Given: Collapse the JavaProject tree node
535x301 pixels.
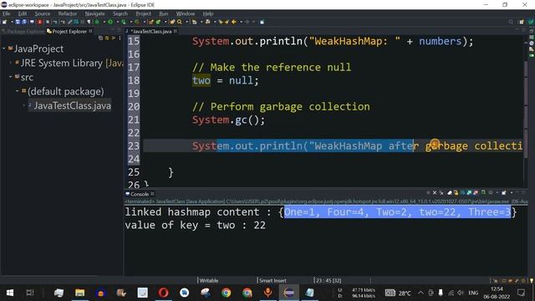Looking at the screenshot, I should click(3, 48).
